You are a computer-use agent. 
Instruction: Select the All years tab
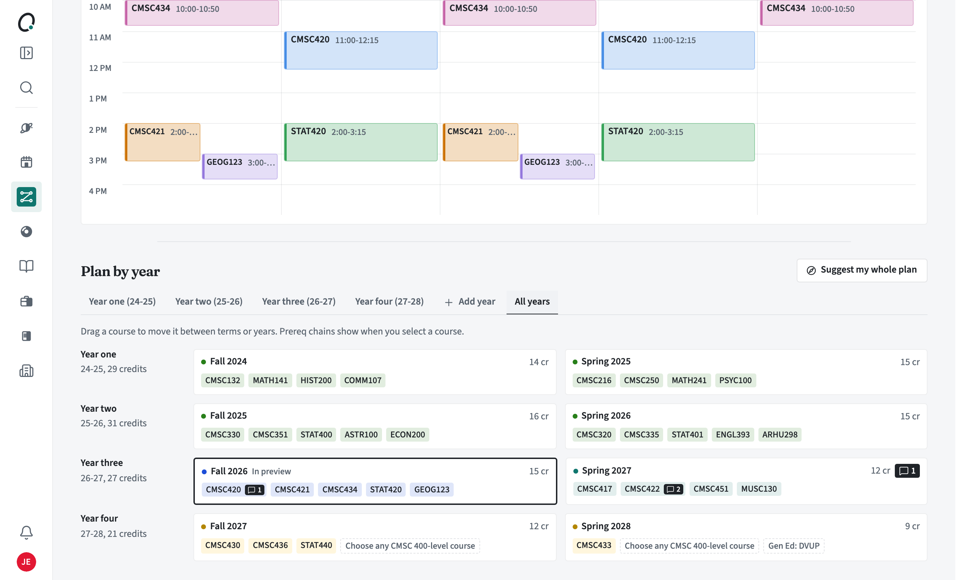[532, 301]
